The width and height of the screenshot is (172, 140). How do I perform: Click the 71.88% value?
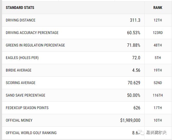(x=133, y=45)
